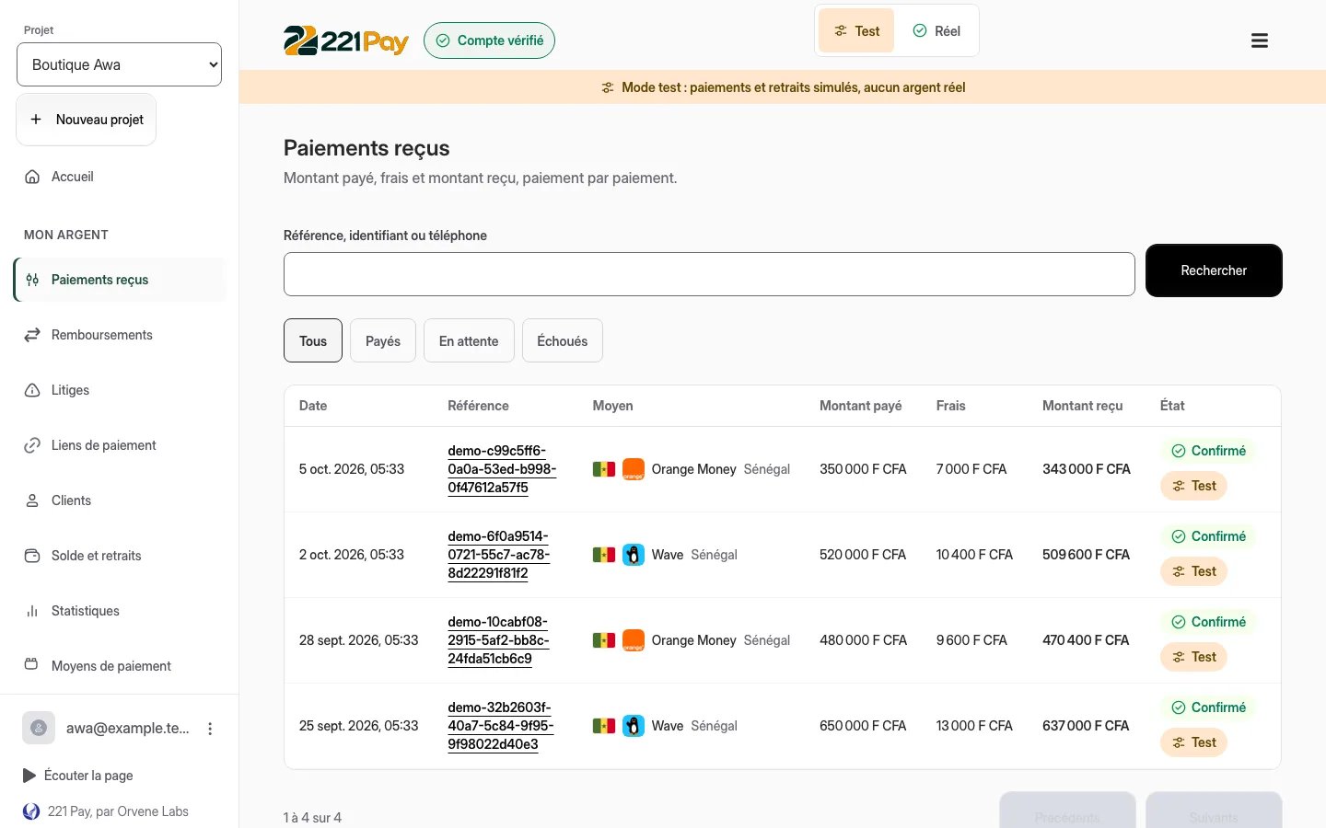
Task: Click the Rechercher button
Action: [1214, 270]
